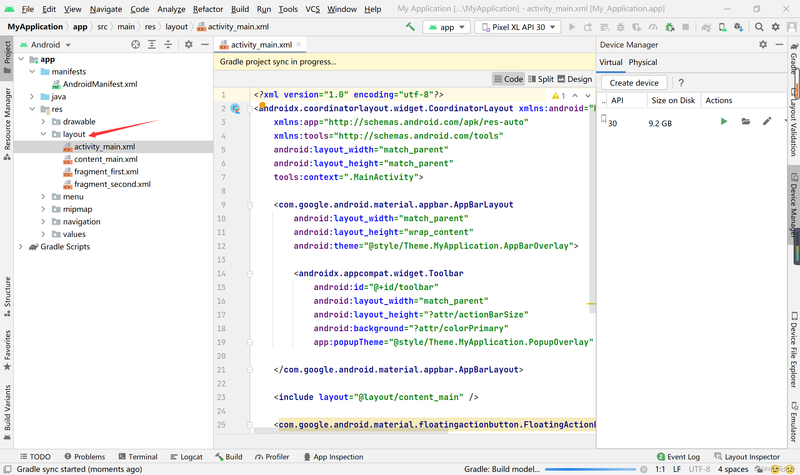Switch to Physical devices tab
This screenshot has width=800, height=475.
pos(642,62)
